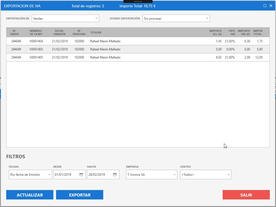Click Importe Total 18,75 € in title bar
This screenshot has height=207, width=276.
(x=137, y=6)
